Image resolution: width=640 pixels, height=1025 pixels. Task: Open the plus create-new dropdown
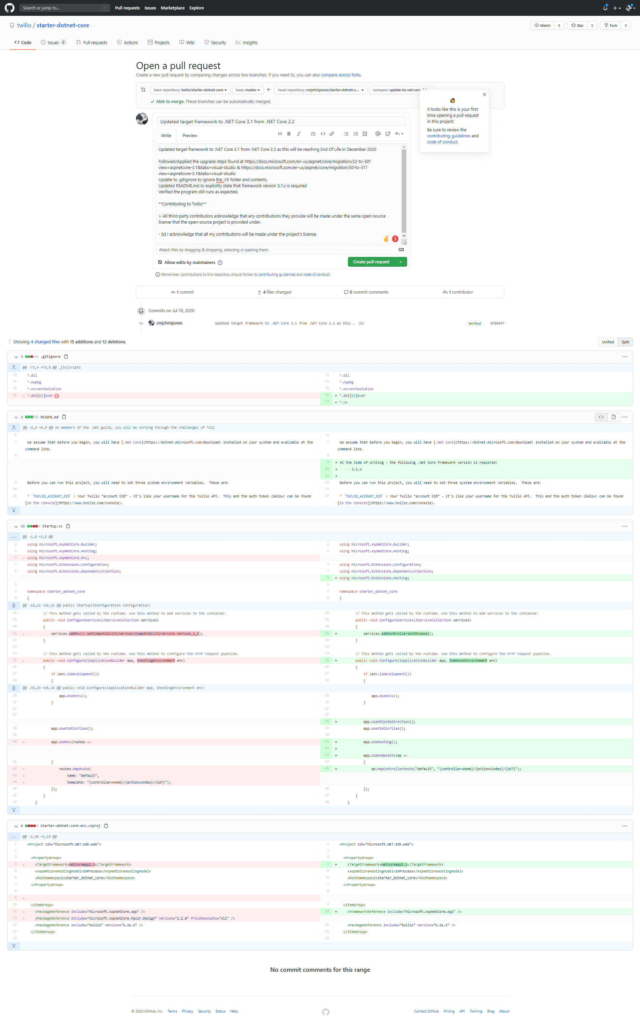(617, 8)
